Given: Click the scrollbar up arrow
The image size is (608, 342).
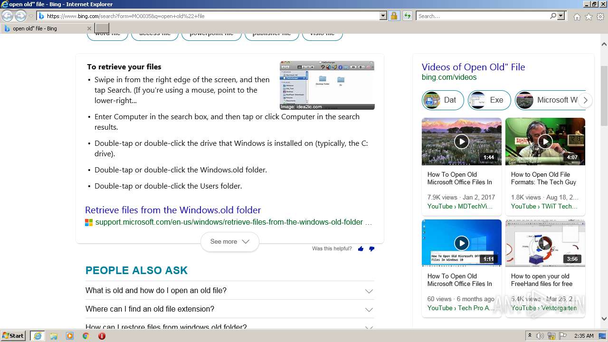Looking at the screenshot, I should pos(604,45).
